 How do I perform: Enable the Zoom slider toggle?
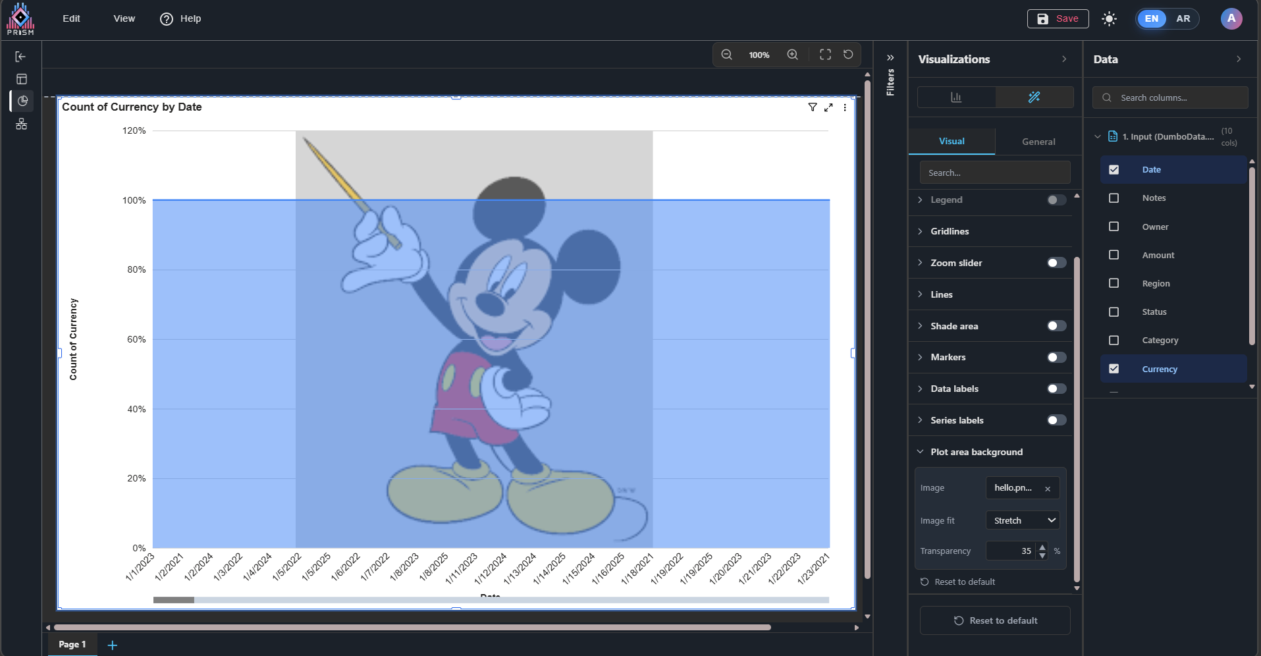[1056, 263]
